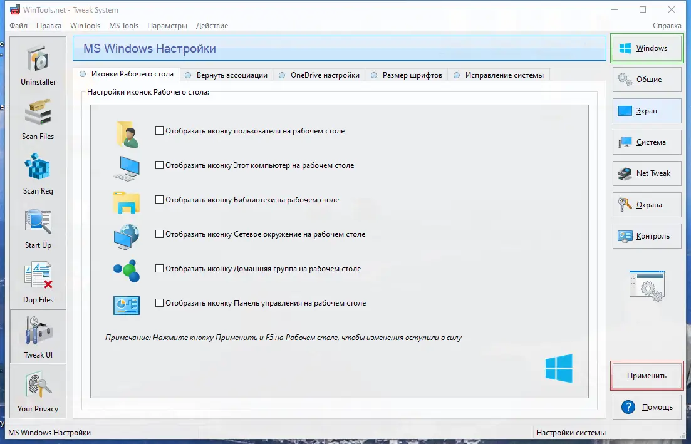Click the MS Windows Настройки status bar text
The width and height of the screenshot is (691, 444).
tap(49, 433)
